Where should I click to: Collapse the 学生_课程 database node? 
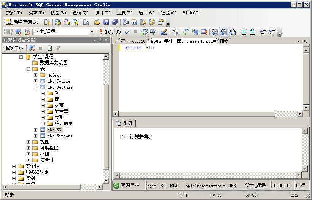pyautogui.click(x=21, y=57)
